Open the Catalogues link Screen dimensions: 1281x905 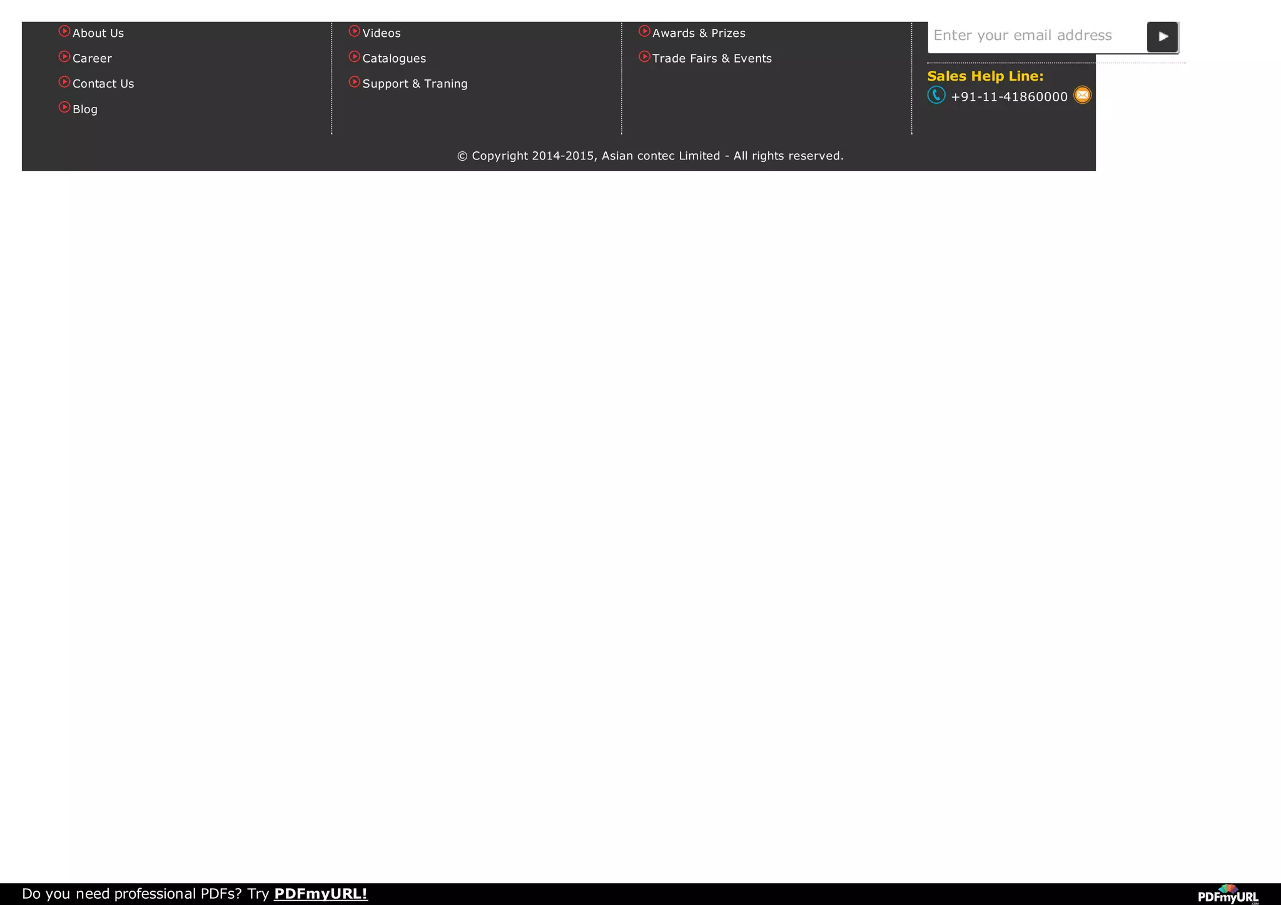click(x=394, y=59)
